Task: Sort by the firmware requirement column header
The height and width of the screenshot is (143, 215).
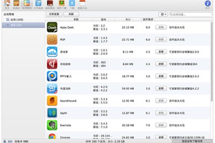Action: 148,20
